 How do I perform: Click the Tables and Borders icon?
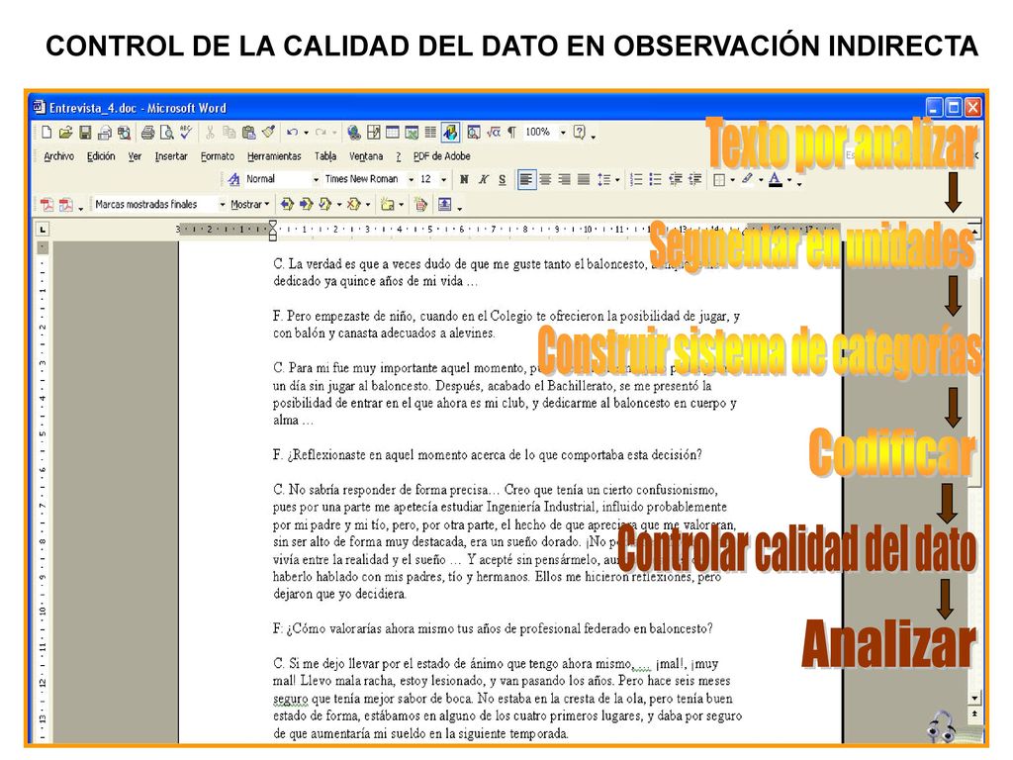pos(373,133)
